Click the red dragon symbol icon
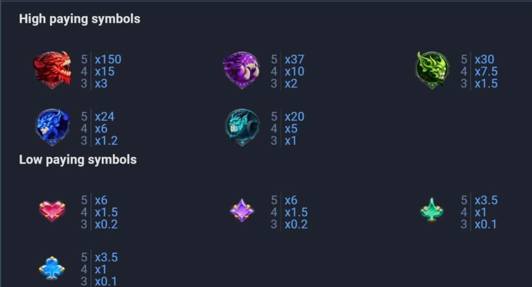 [52, 70]
